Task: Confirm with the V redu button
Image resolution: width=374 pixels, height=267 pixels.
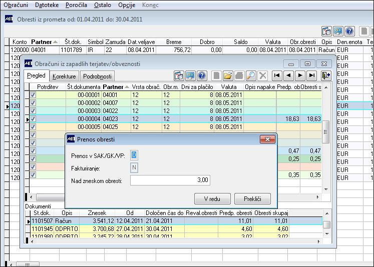Action: 212,198
